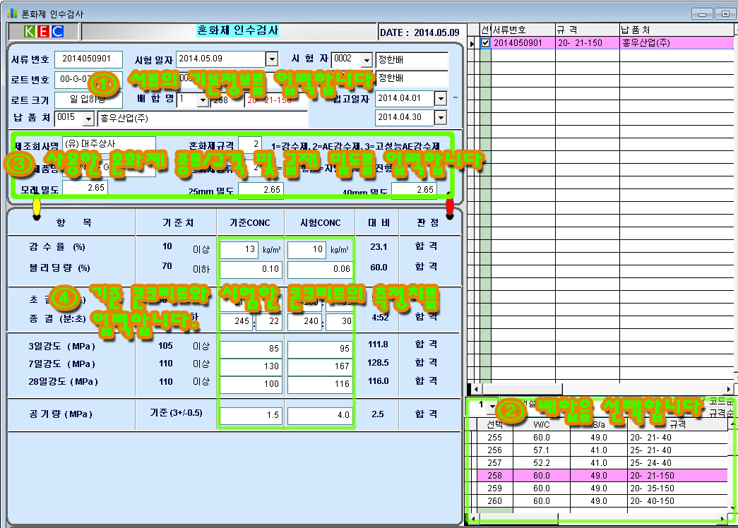The height and width of the screenshot is (528, 738).
Task: Select highlighted mix row 258
Action: pyautogui.click(x=602, y=476)
